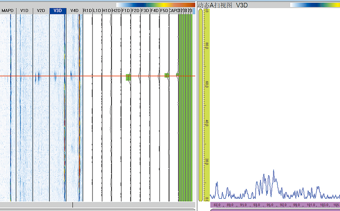
Task: Open the V4D channel header
Action: pyautogui.click(x=74, y=11)
